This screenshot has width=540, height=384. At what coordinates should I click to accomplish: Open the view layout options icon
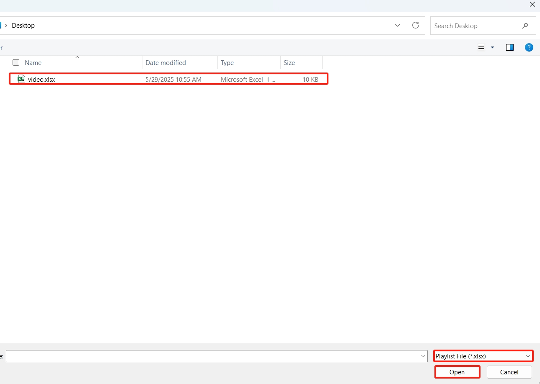pos(481,48)
